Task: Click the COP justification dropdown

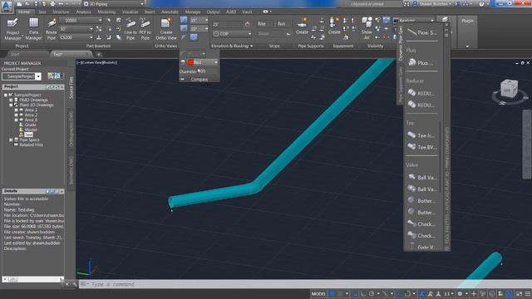Action: [x=233, y=33]
